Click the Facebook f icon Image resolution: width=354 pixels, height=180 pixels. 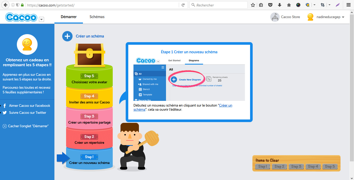5,106
